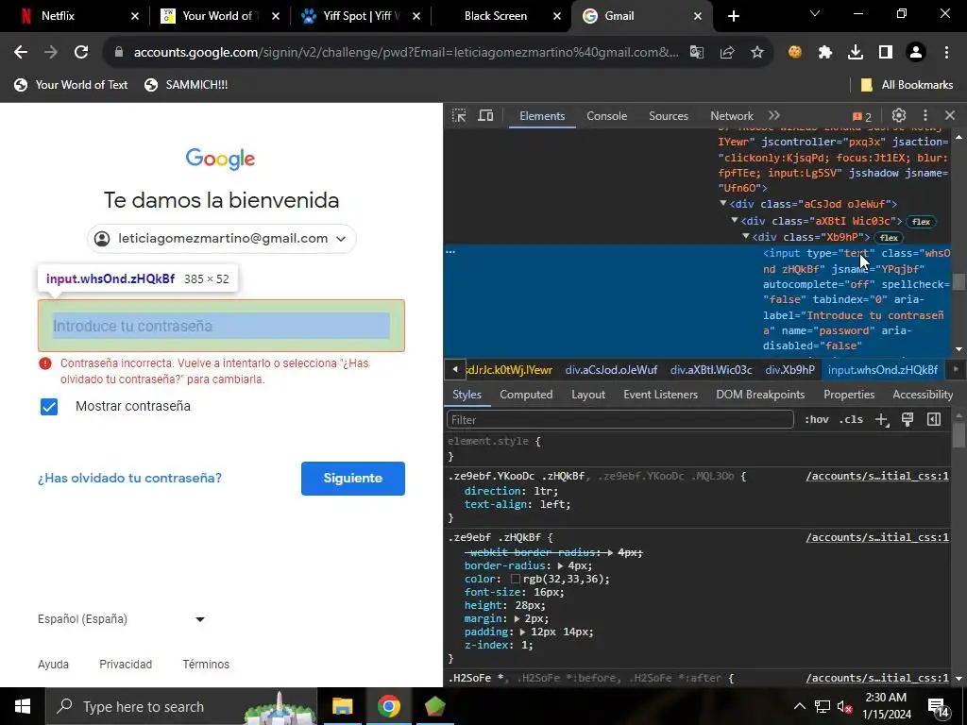Close the DevTools panel
The width and height of the screenshot is (967, 725).
pyautogui.click(x=950, y=115)
